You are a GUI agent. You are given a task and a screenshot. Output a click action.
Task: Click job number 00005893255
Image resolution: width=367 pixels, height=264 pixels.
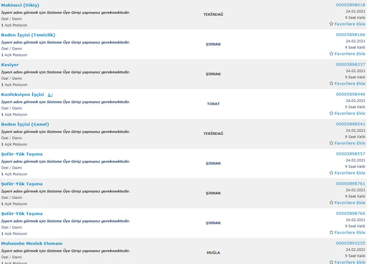[x=350, y=244]
